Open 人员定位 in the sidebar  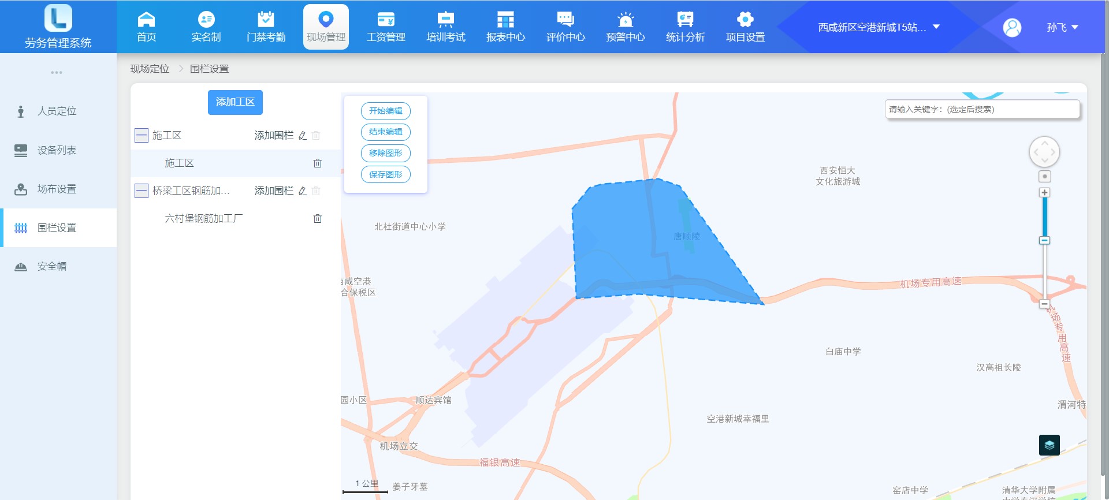57,111
